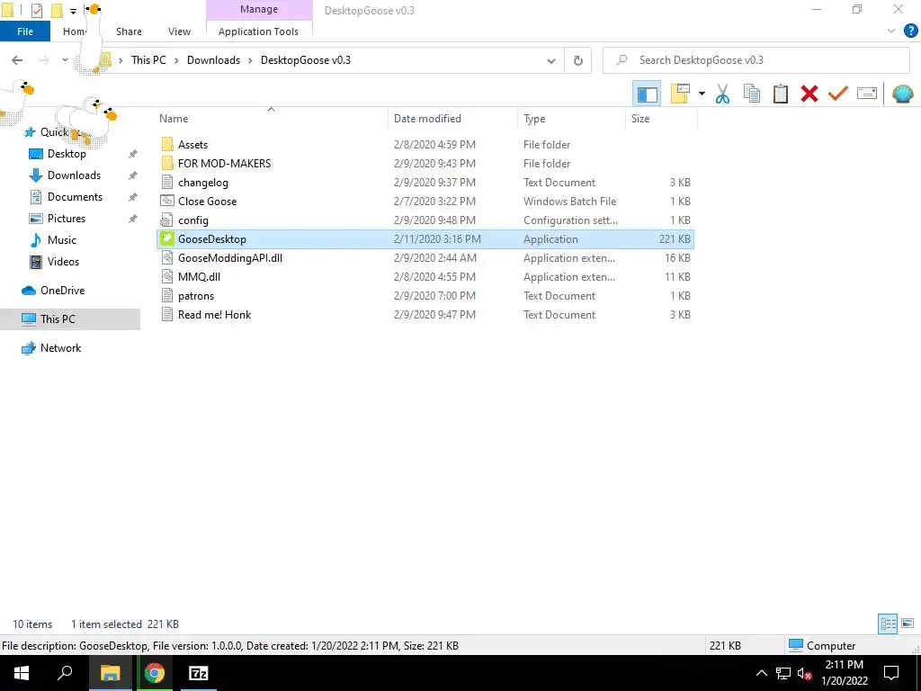
Task: Open Documents in the navigation pane
Action: click(x=75, y=197)
